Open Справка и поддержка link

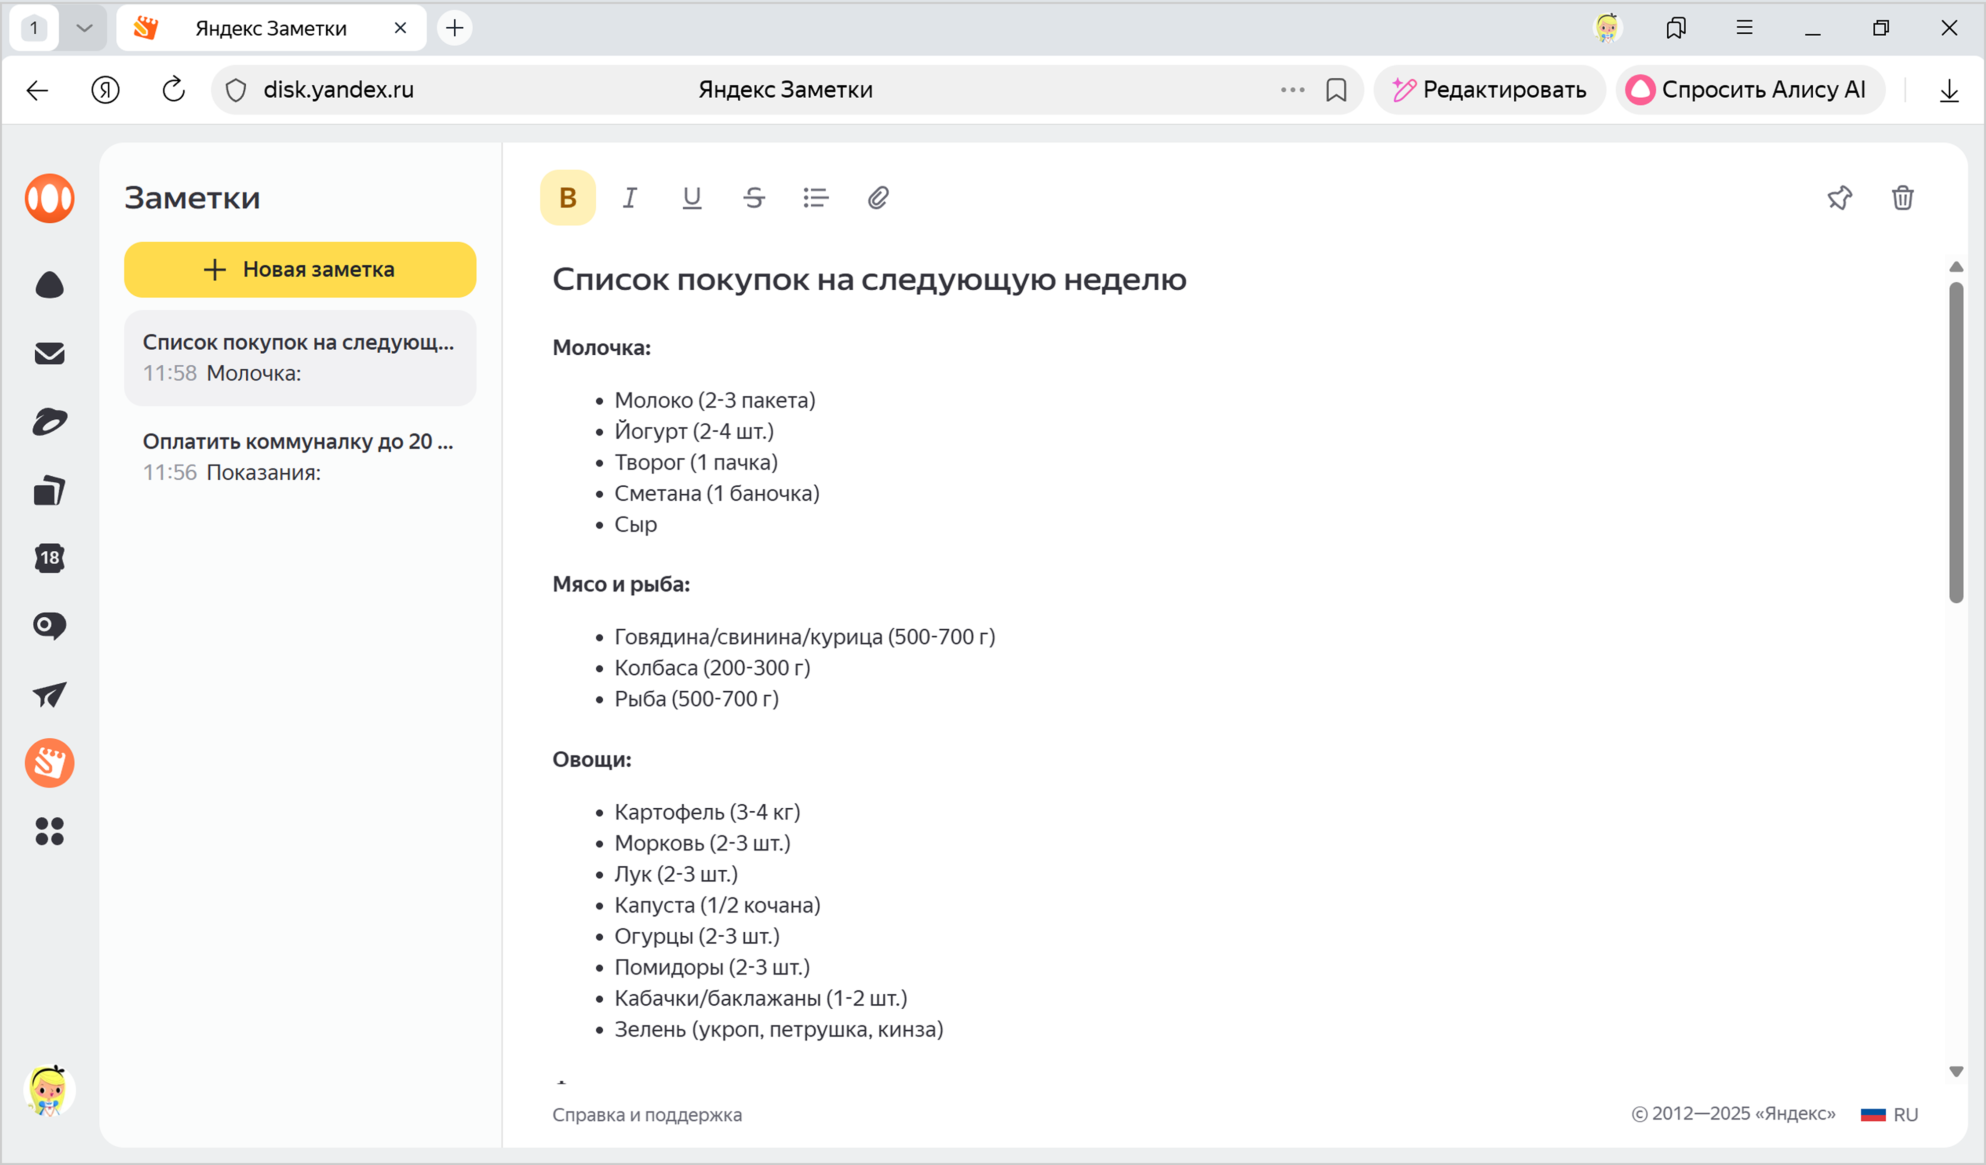coord(646,1114)
